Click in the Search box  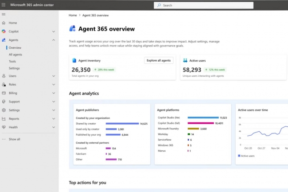click(204, 5)
